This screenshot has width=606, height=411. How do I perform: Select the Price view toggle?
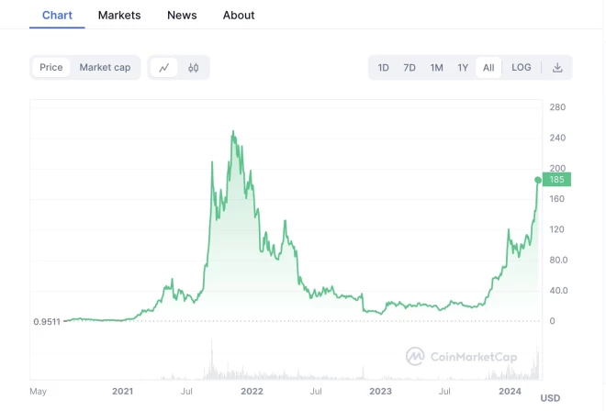pyautogui.click(x=51, y=68)
